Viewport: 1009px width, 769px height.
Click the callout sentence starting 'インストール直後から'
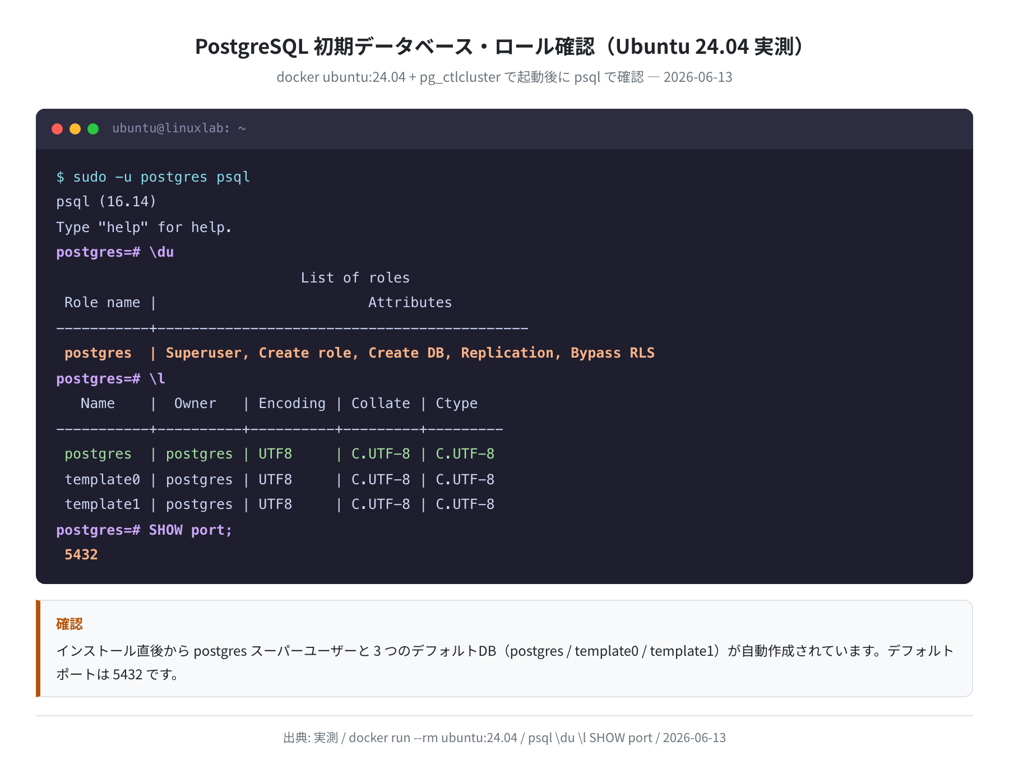(504, 663)
